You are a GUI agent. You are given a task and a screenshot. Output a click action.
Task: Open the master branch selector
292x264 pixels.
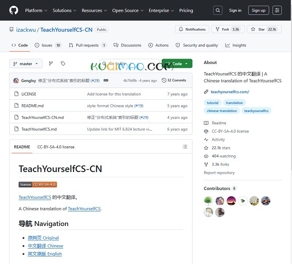tap(26, 63)
